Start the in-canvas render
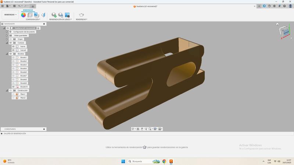Screen dimensions: 294x165 [54, 15]
